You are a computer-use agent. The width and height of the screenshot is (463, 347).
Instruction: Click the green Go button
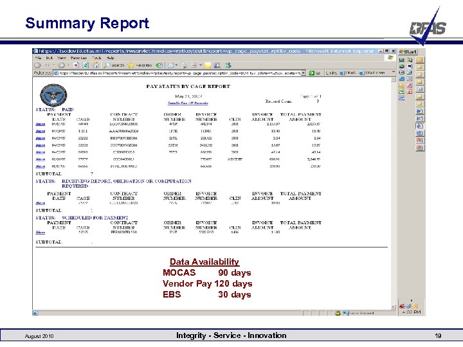(314, 73)
